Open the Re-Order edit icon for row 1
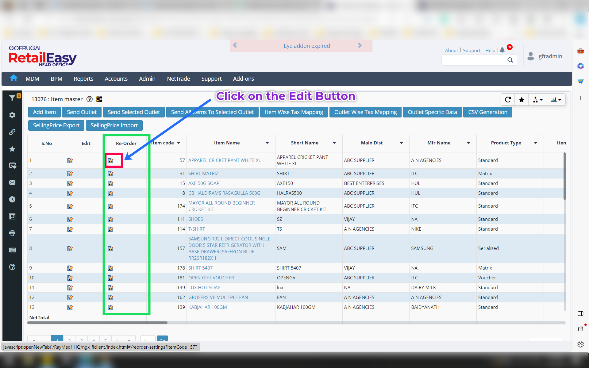 tap(110, 160)
